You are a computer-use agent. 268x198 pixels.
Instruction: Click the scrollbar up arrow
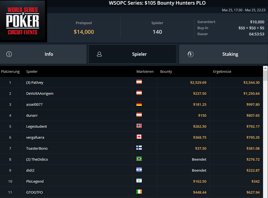tap(265, 68)
